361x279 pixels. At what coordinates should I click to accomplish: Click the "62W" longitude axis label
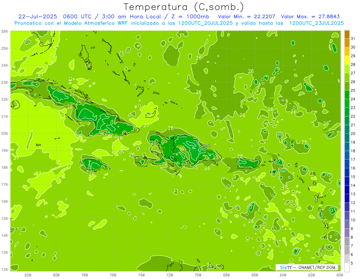point(311,275)
